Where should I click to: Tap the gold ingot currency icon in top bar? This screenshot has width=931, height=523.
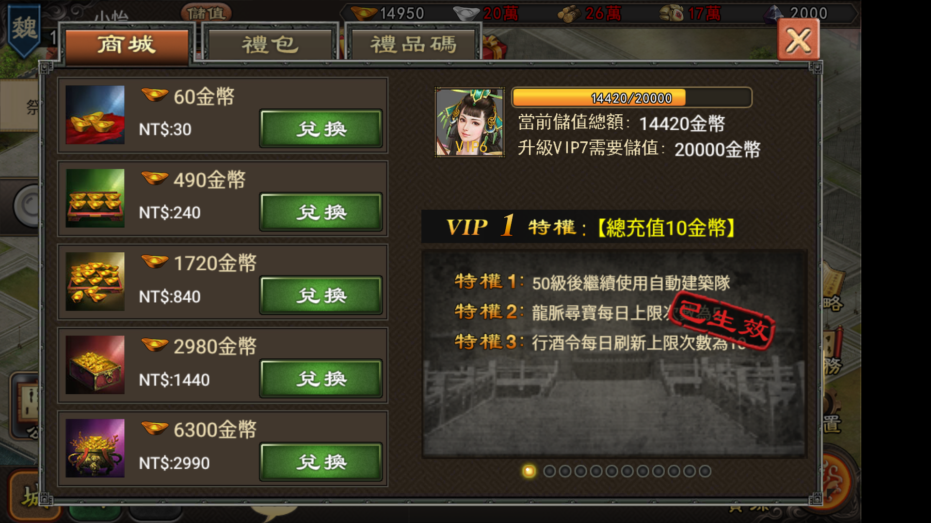coord(364,13)
